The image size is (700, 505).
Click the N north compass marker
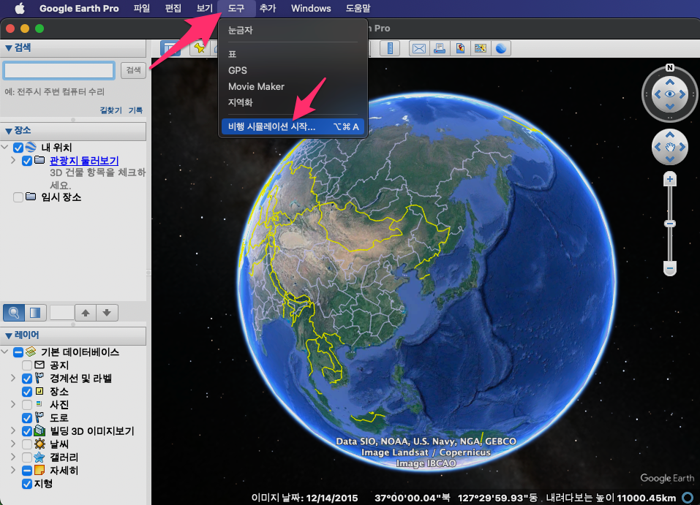[x=669, y=68]
